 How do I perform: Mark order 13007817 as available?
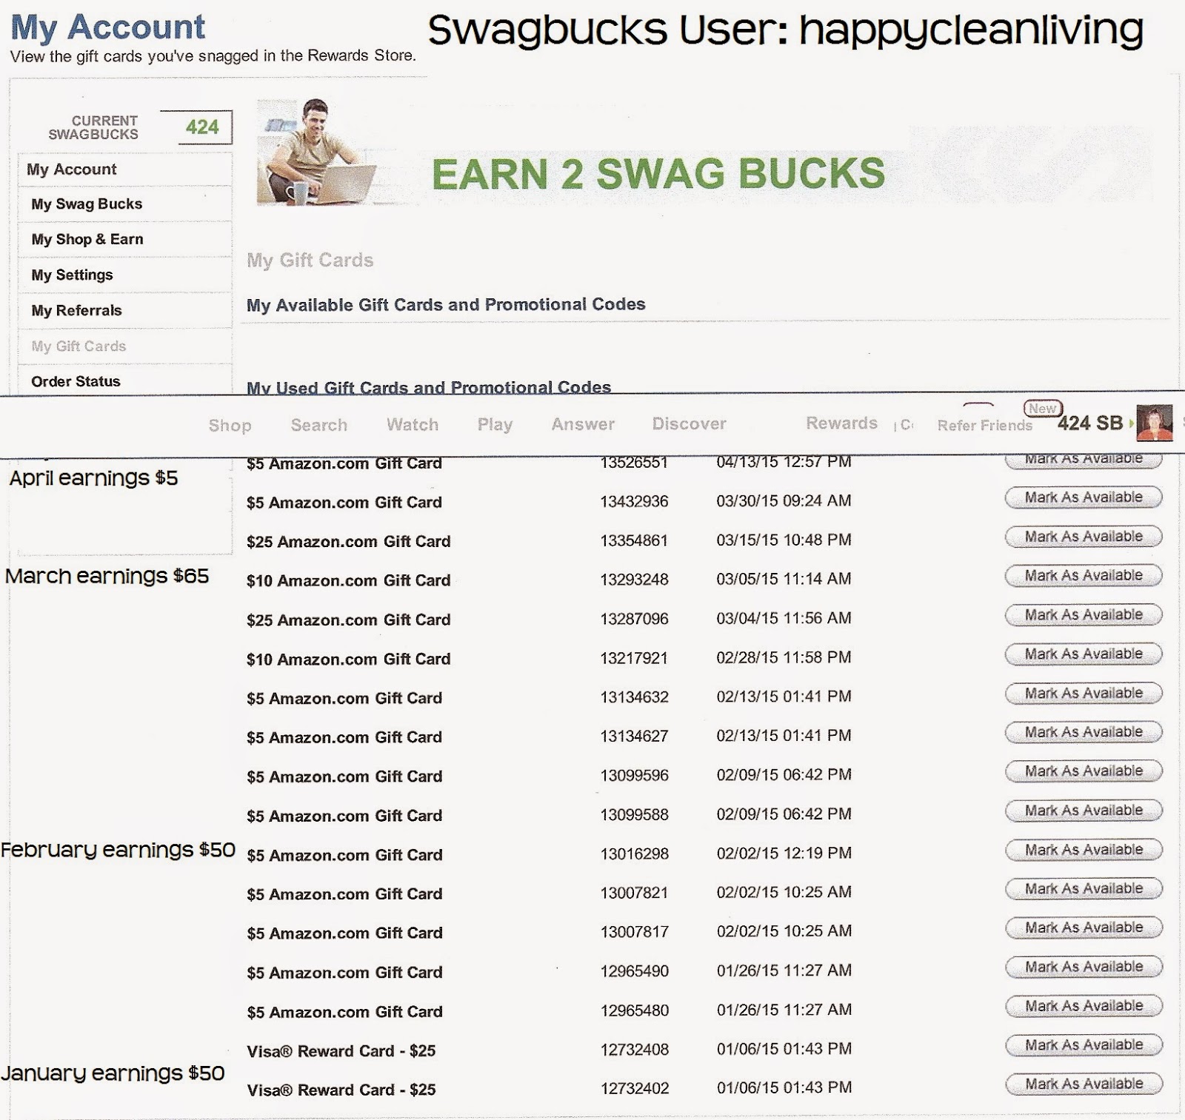[1084, 928]
